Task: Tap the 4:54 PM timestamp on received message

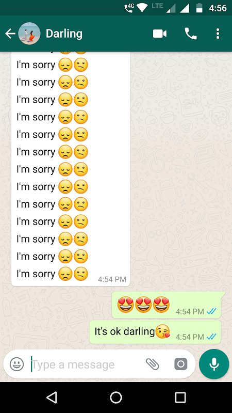Action: (112, 279)
